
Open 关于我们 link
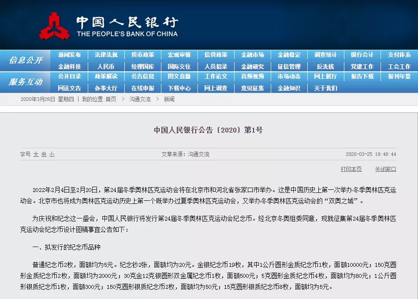click(325, 88)
